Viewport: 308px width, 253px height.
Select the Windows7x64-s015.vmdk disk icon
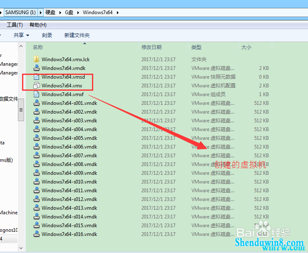(36, 225)
